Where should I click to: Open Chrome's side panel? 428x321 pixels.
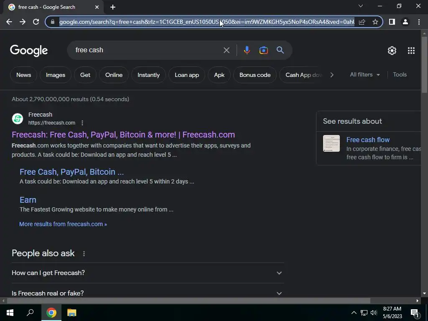tap(392, 22)
